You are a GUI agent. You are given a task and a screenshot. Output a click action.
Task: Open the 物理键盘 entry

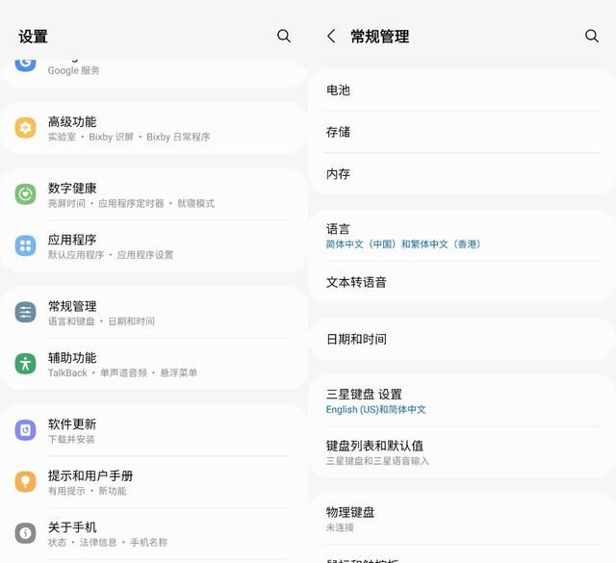point(462,519)
